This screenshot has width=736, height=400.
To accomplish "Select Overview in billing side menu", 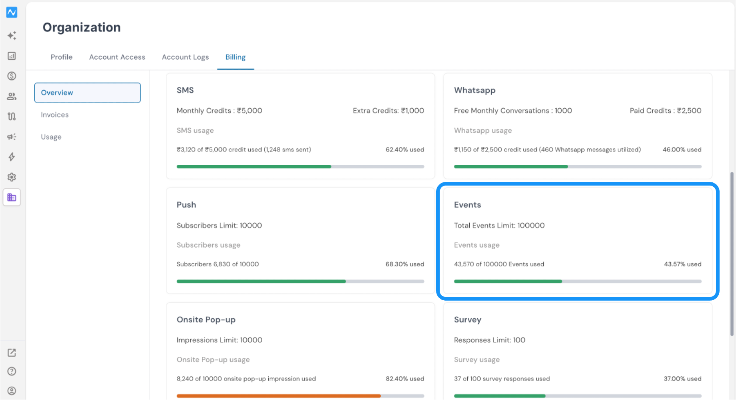I will click(x=87, y=93).
